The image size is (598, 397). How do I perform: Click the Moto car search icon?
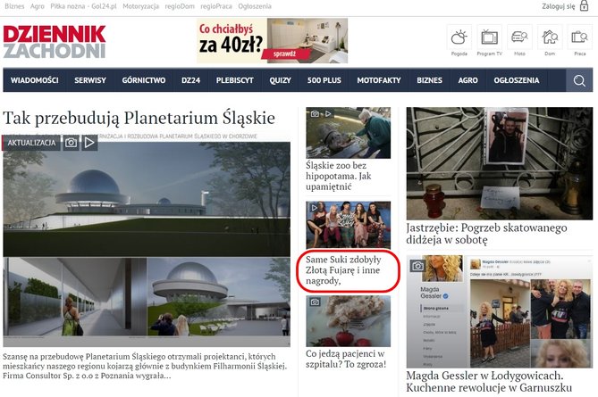point(519,37)
